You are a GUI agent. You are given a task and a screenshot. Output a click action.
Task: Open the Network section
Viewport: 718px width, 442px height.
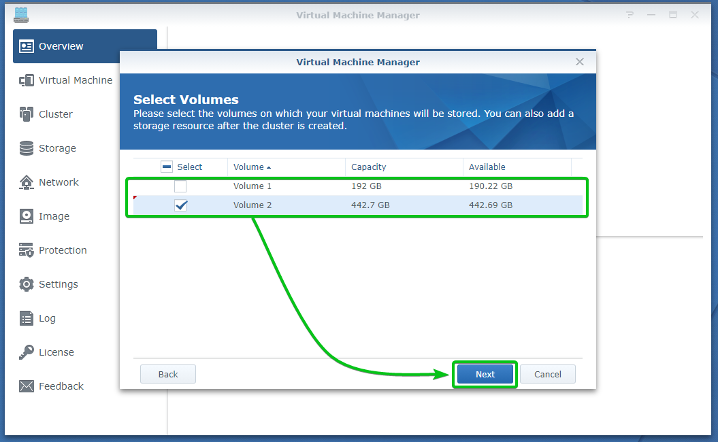tap(59, 182)
